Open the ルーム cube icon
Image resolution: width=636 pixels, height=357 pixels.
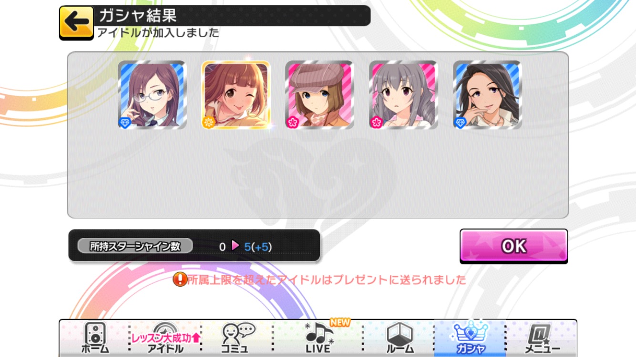399,337
